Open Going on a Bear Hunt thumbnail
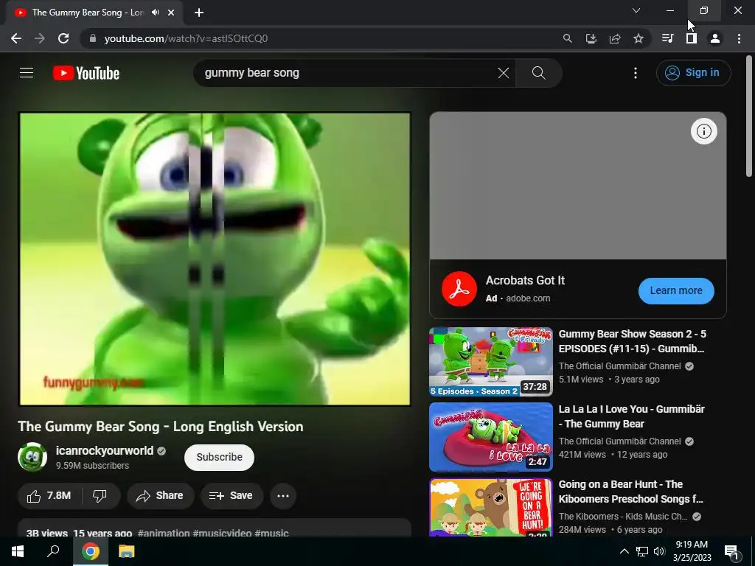This screenshot has height=566, width=755. coord(490,507)
